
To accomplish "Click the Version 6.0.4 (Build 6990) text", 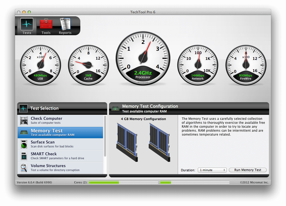I will click(x=34, y=182).
